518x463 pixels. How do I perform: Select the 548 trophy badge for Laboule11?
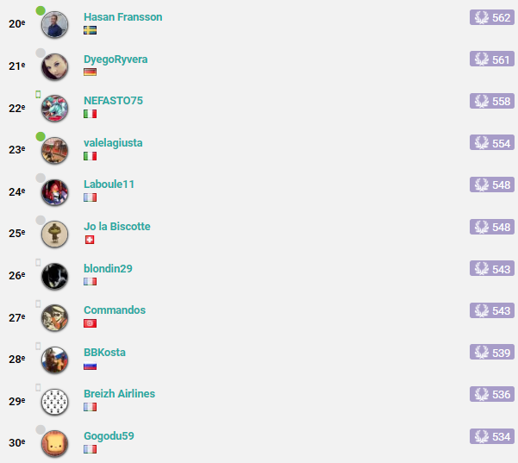pyautogui.click(x=492, y=185)
